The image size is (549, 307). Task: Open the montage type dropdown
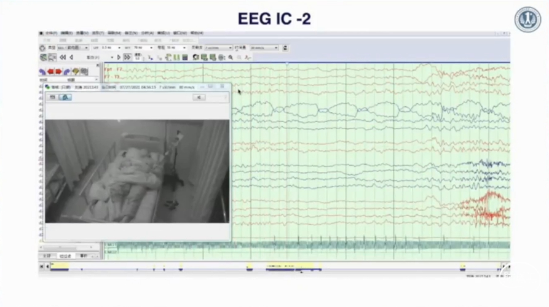tap(73, 48)
